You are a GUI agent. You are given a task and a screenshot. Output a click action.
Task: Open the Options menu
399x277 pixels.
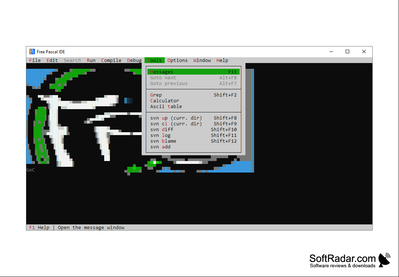177,60
